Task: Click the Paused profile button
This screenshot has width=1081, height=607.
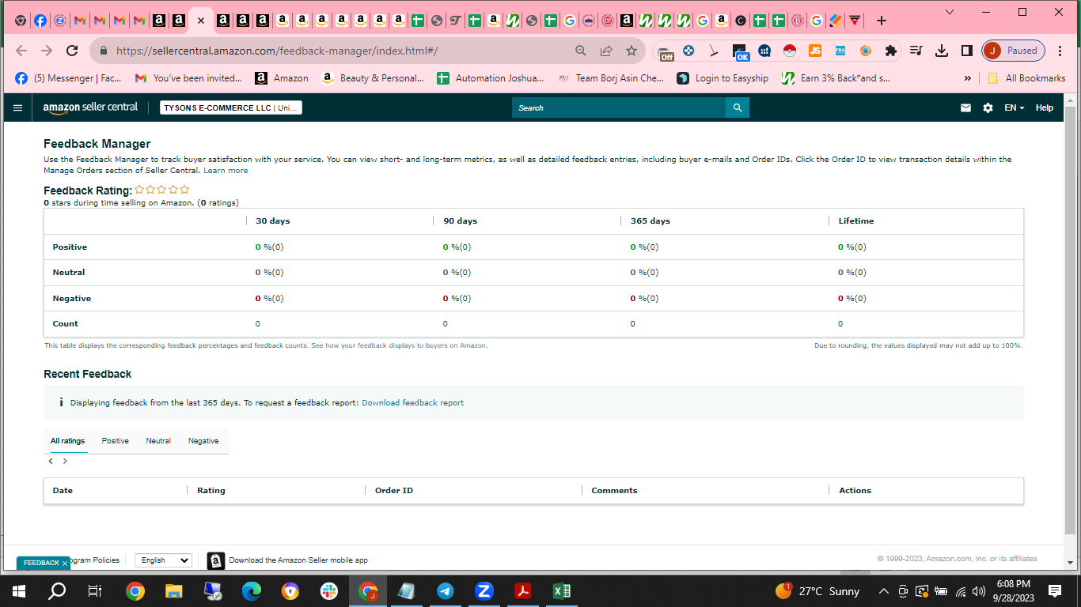Action: (x=1013, y=51)
